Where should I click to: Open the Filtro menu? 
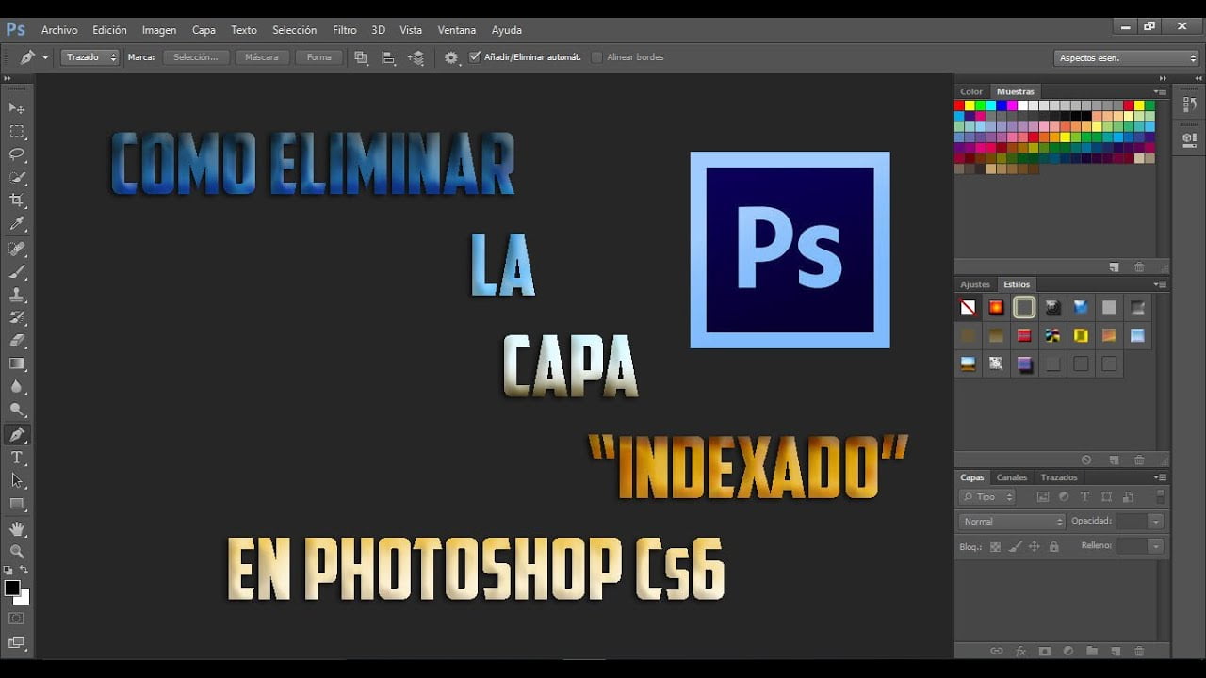pyautogui.click(x=345, y=30)
